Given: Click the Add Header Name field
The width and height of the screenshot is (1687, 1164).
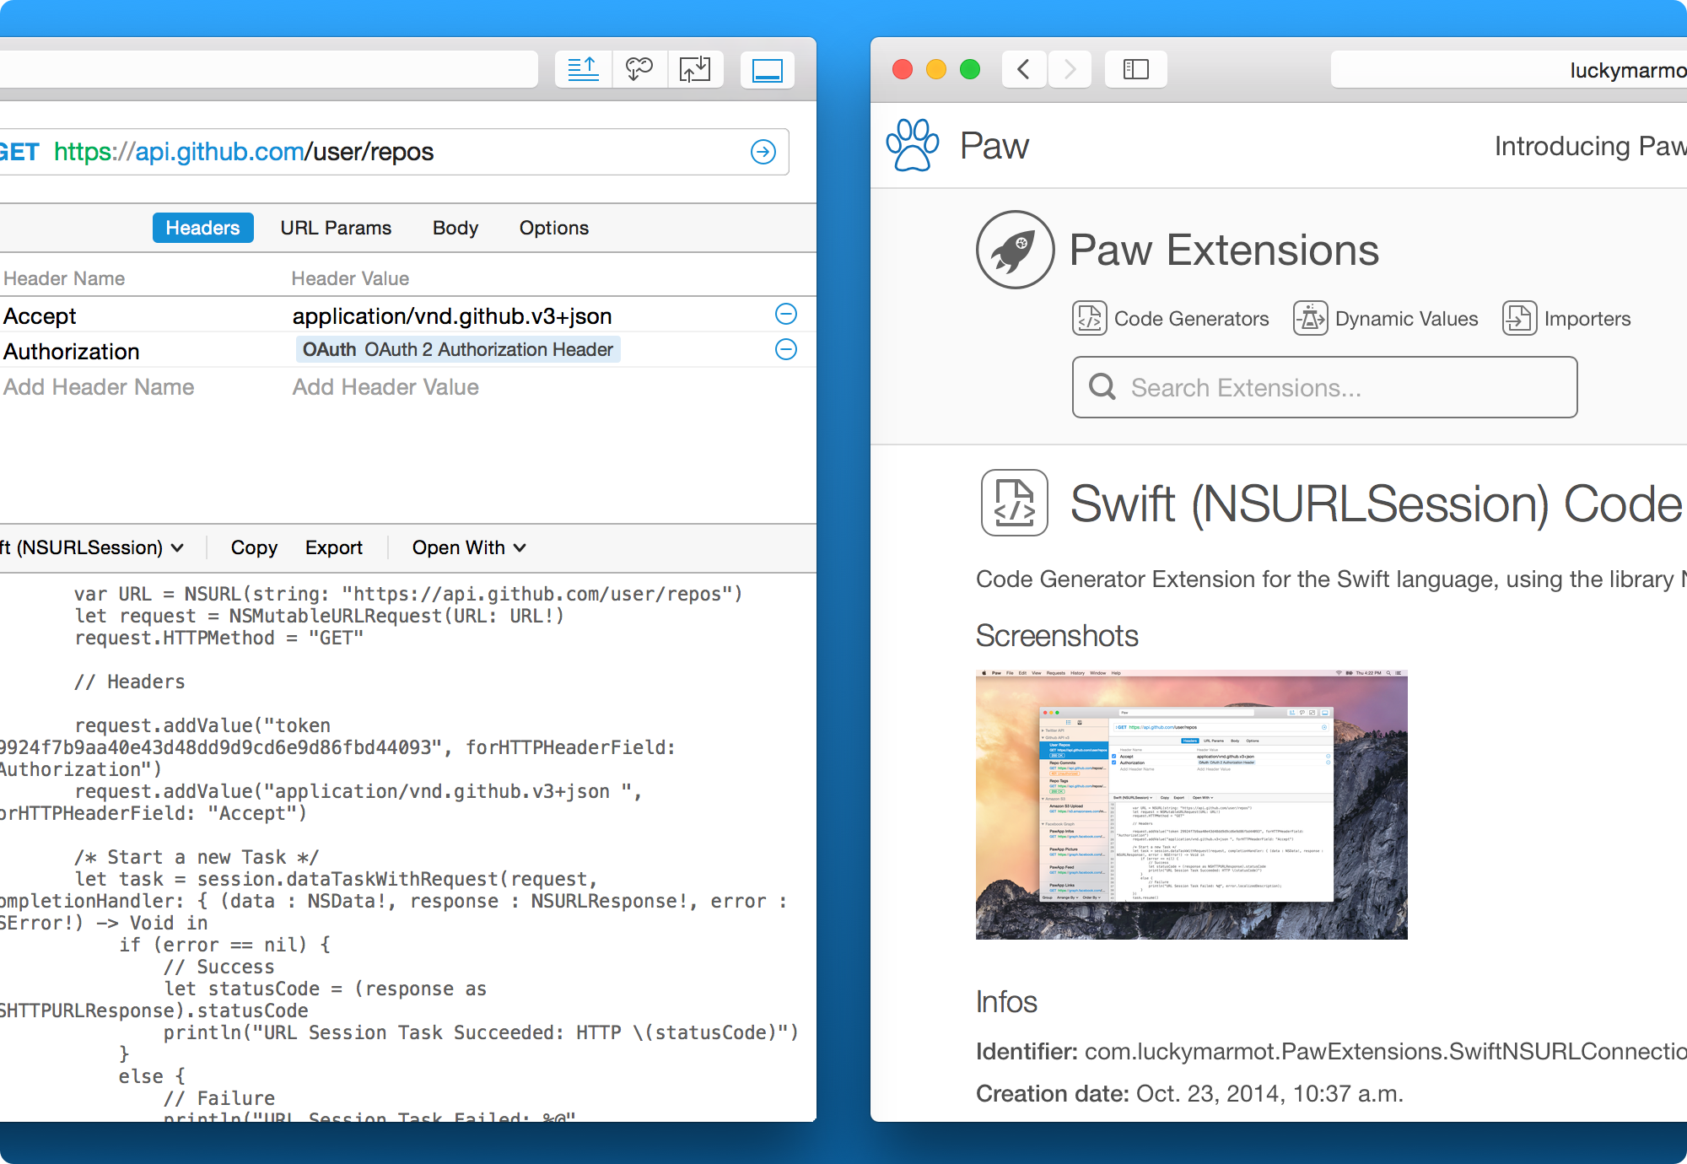Looking at the screenshot, I should point(99,387).
